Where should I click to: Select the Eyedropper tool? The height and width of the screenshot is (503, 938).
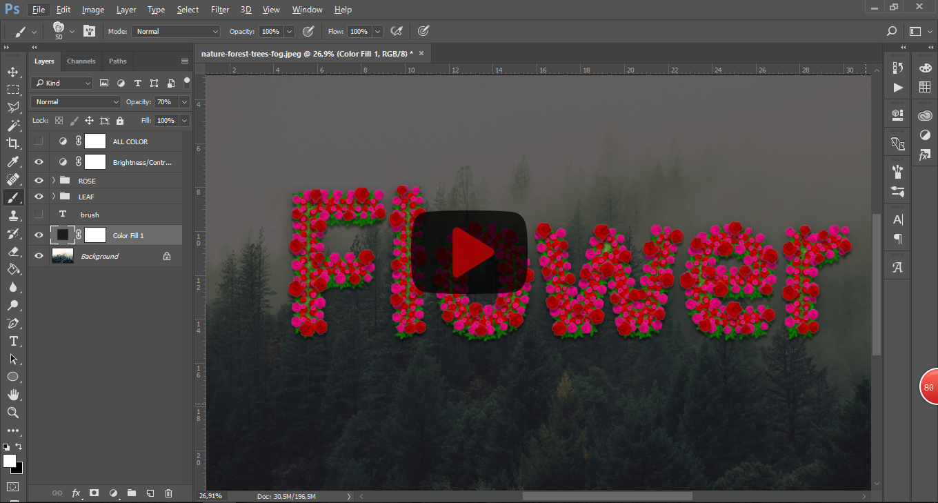pos(13,161)
